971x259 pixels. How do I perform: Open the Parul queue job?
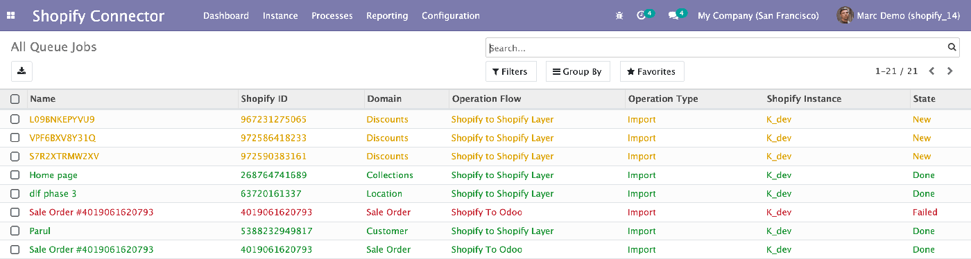tap(40, 231)
